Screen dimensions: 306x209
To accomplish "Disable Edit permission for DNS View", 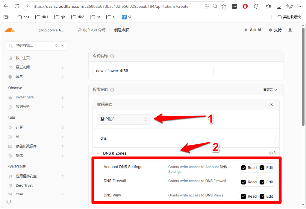I will (262, 196).
